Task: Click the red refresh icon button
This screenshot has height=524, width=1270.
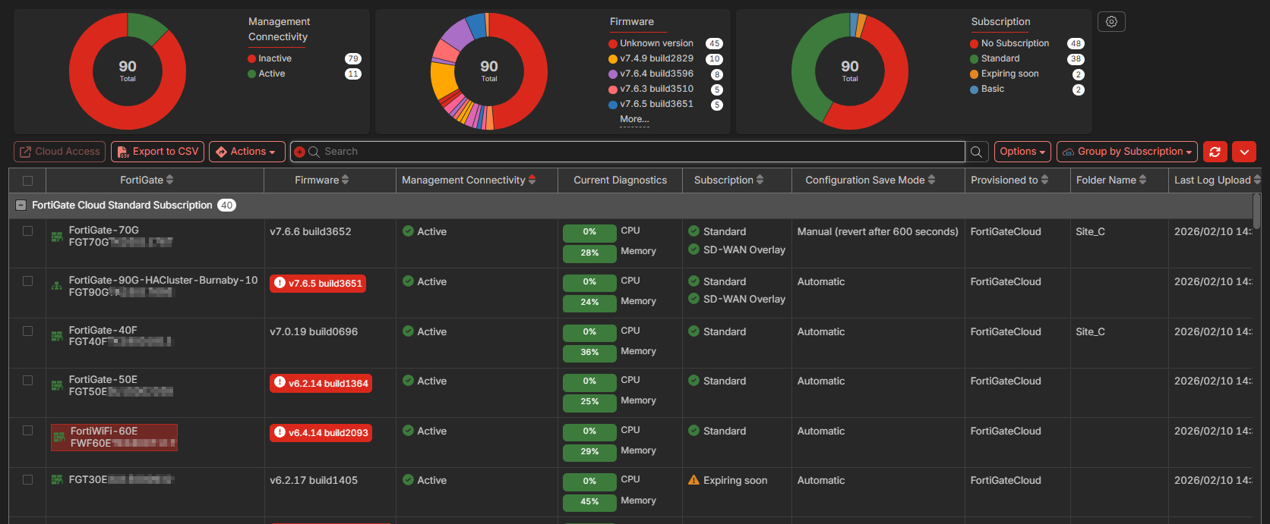Action: point(1215,152)
